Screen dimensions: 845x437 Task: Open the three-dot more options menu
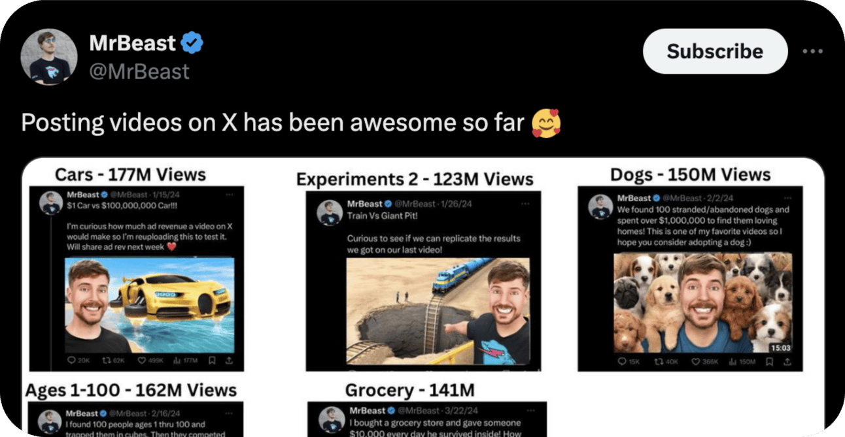(812, 52)
